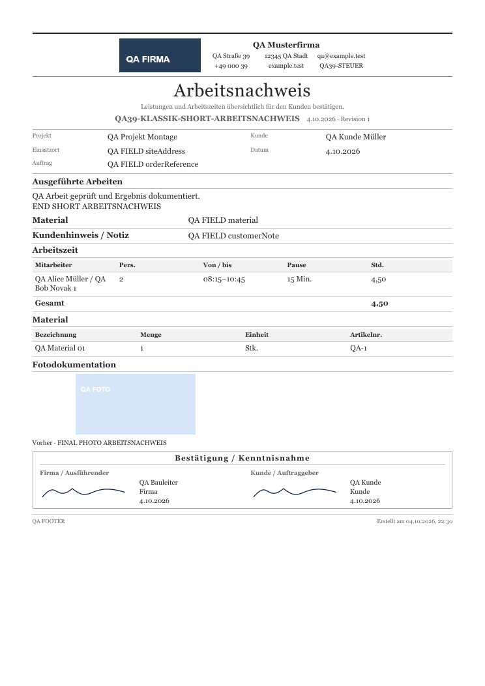The width and height of the screenshot is (485, 686).
Task: Click the Kundenhinweis / Notiz heading
Action: pos(81,235)
